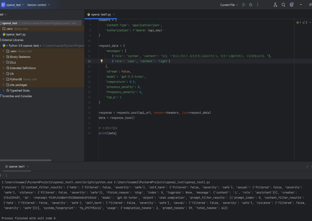
Task: Select the Extended Definitions row label
Action: pyautogui.click(x=23, y=68)
